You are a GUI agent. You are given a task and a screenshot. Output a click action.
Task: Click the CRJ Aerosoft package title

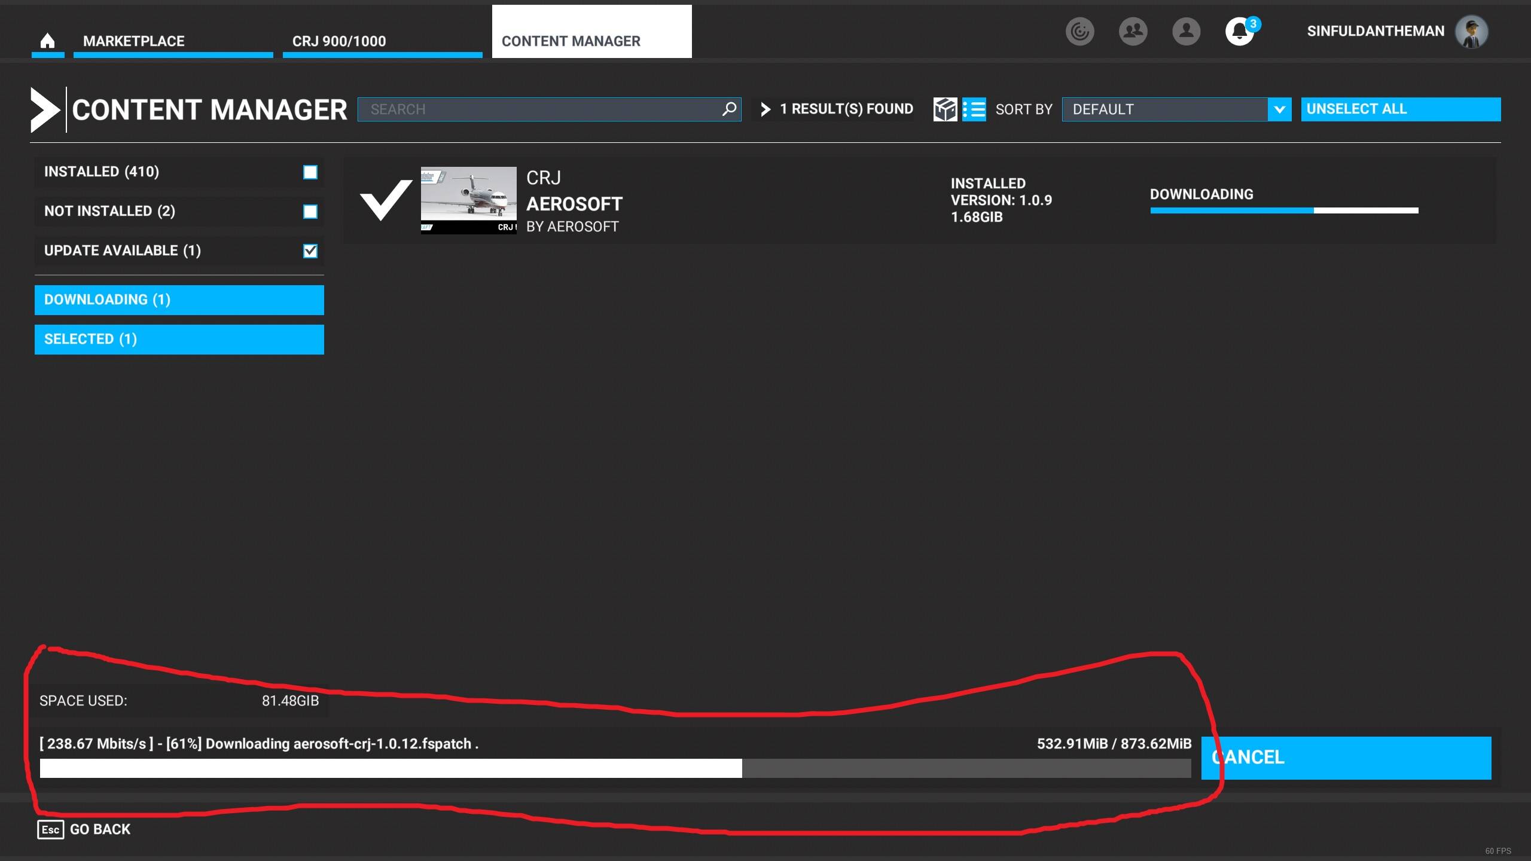pyautogui.click(x=574, y=191)
